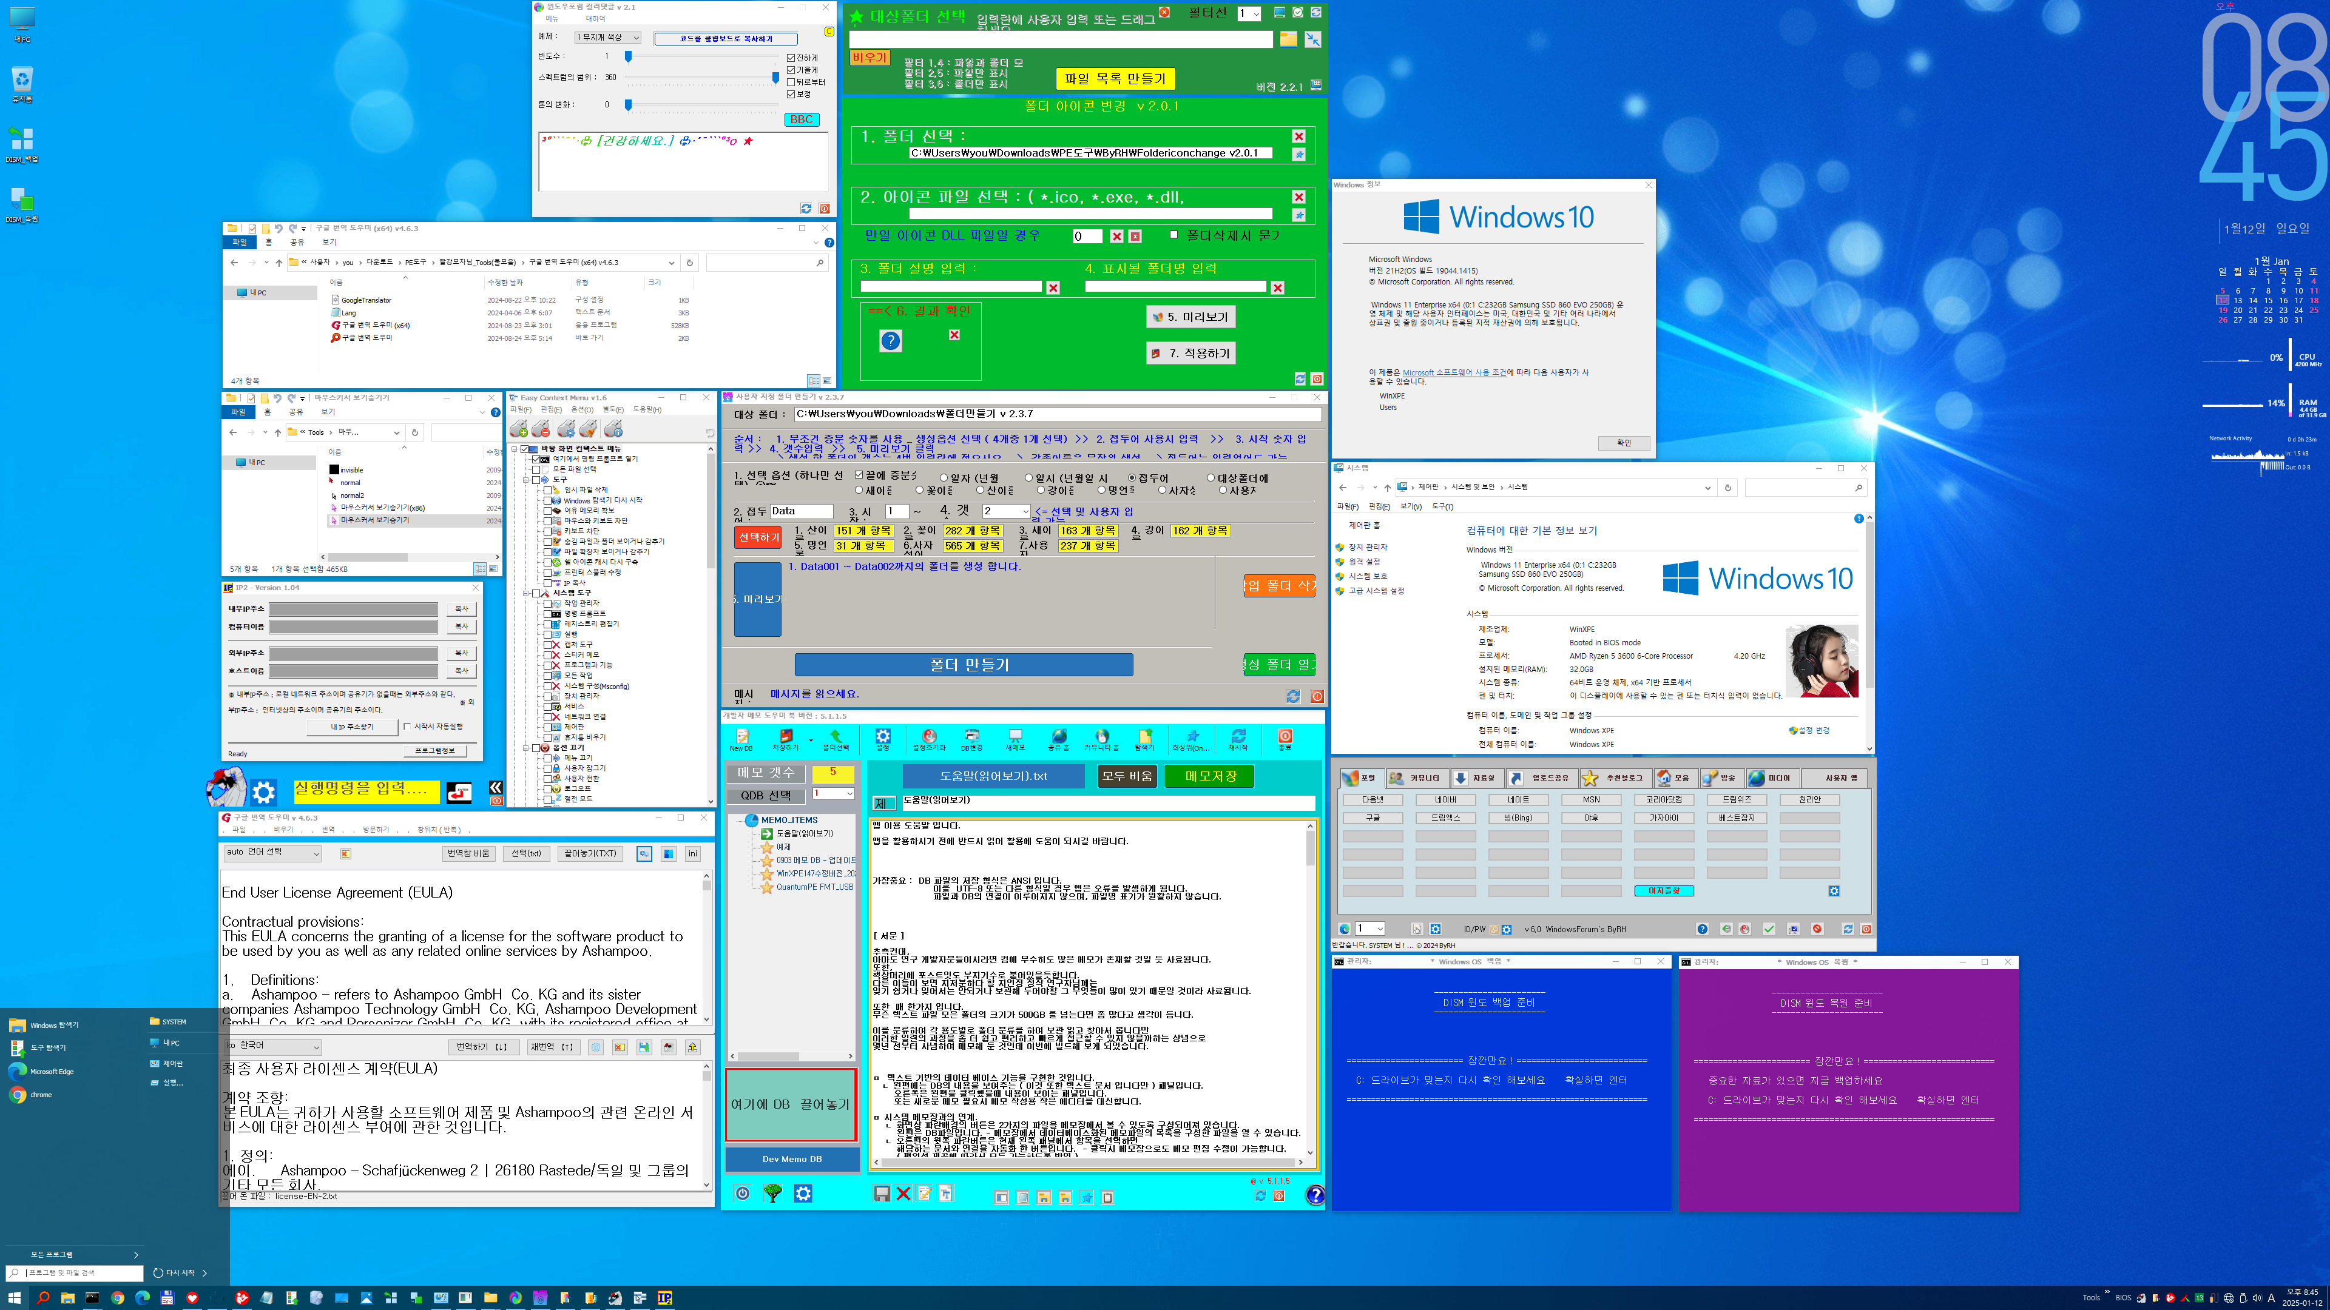
Task: Open count dropdown showing 2 in folder maker
Action: (1006, 511)
